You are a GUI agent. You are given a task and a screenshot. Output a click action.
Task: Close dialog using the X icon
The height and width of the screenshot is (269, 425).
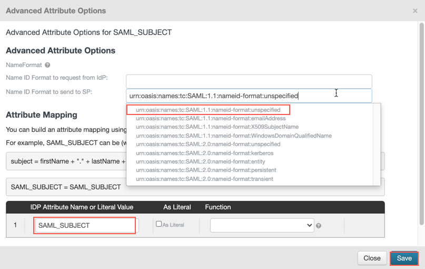[415, 11]
